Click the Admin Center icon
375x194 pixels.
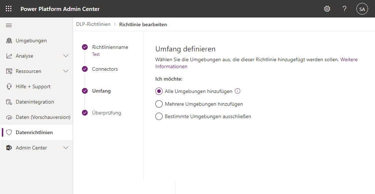[x=9, y=148]
